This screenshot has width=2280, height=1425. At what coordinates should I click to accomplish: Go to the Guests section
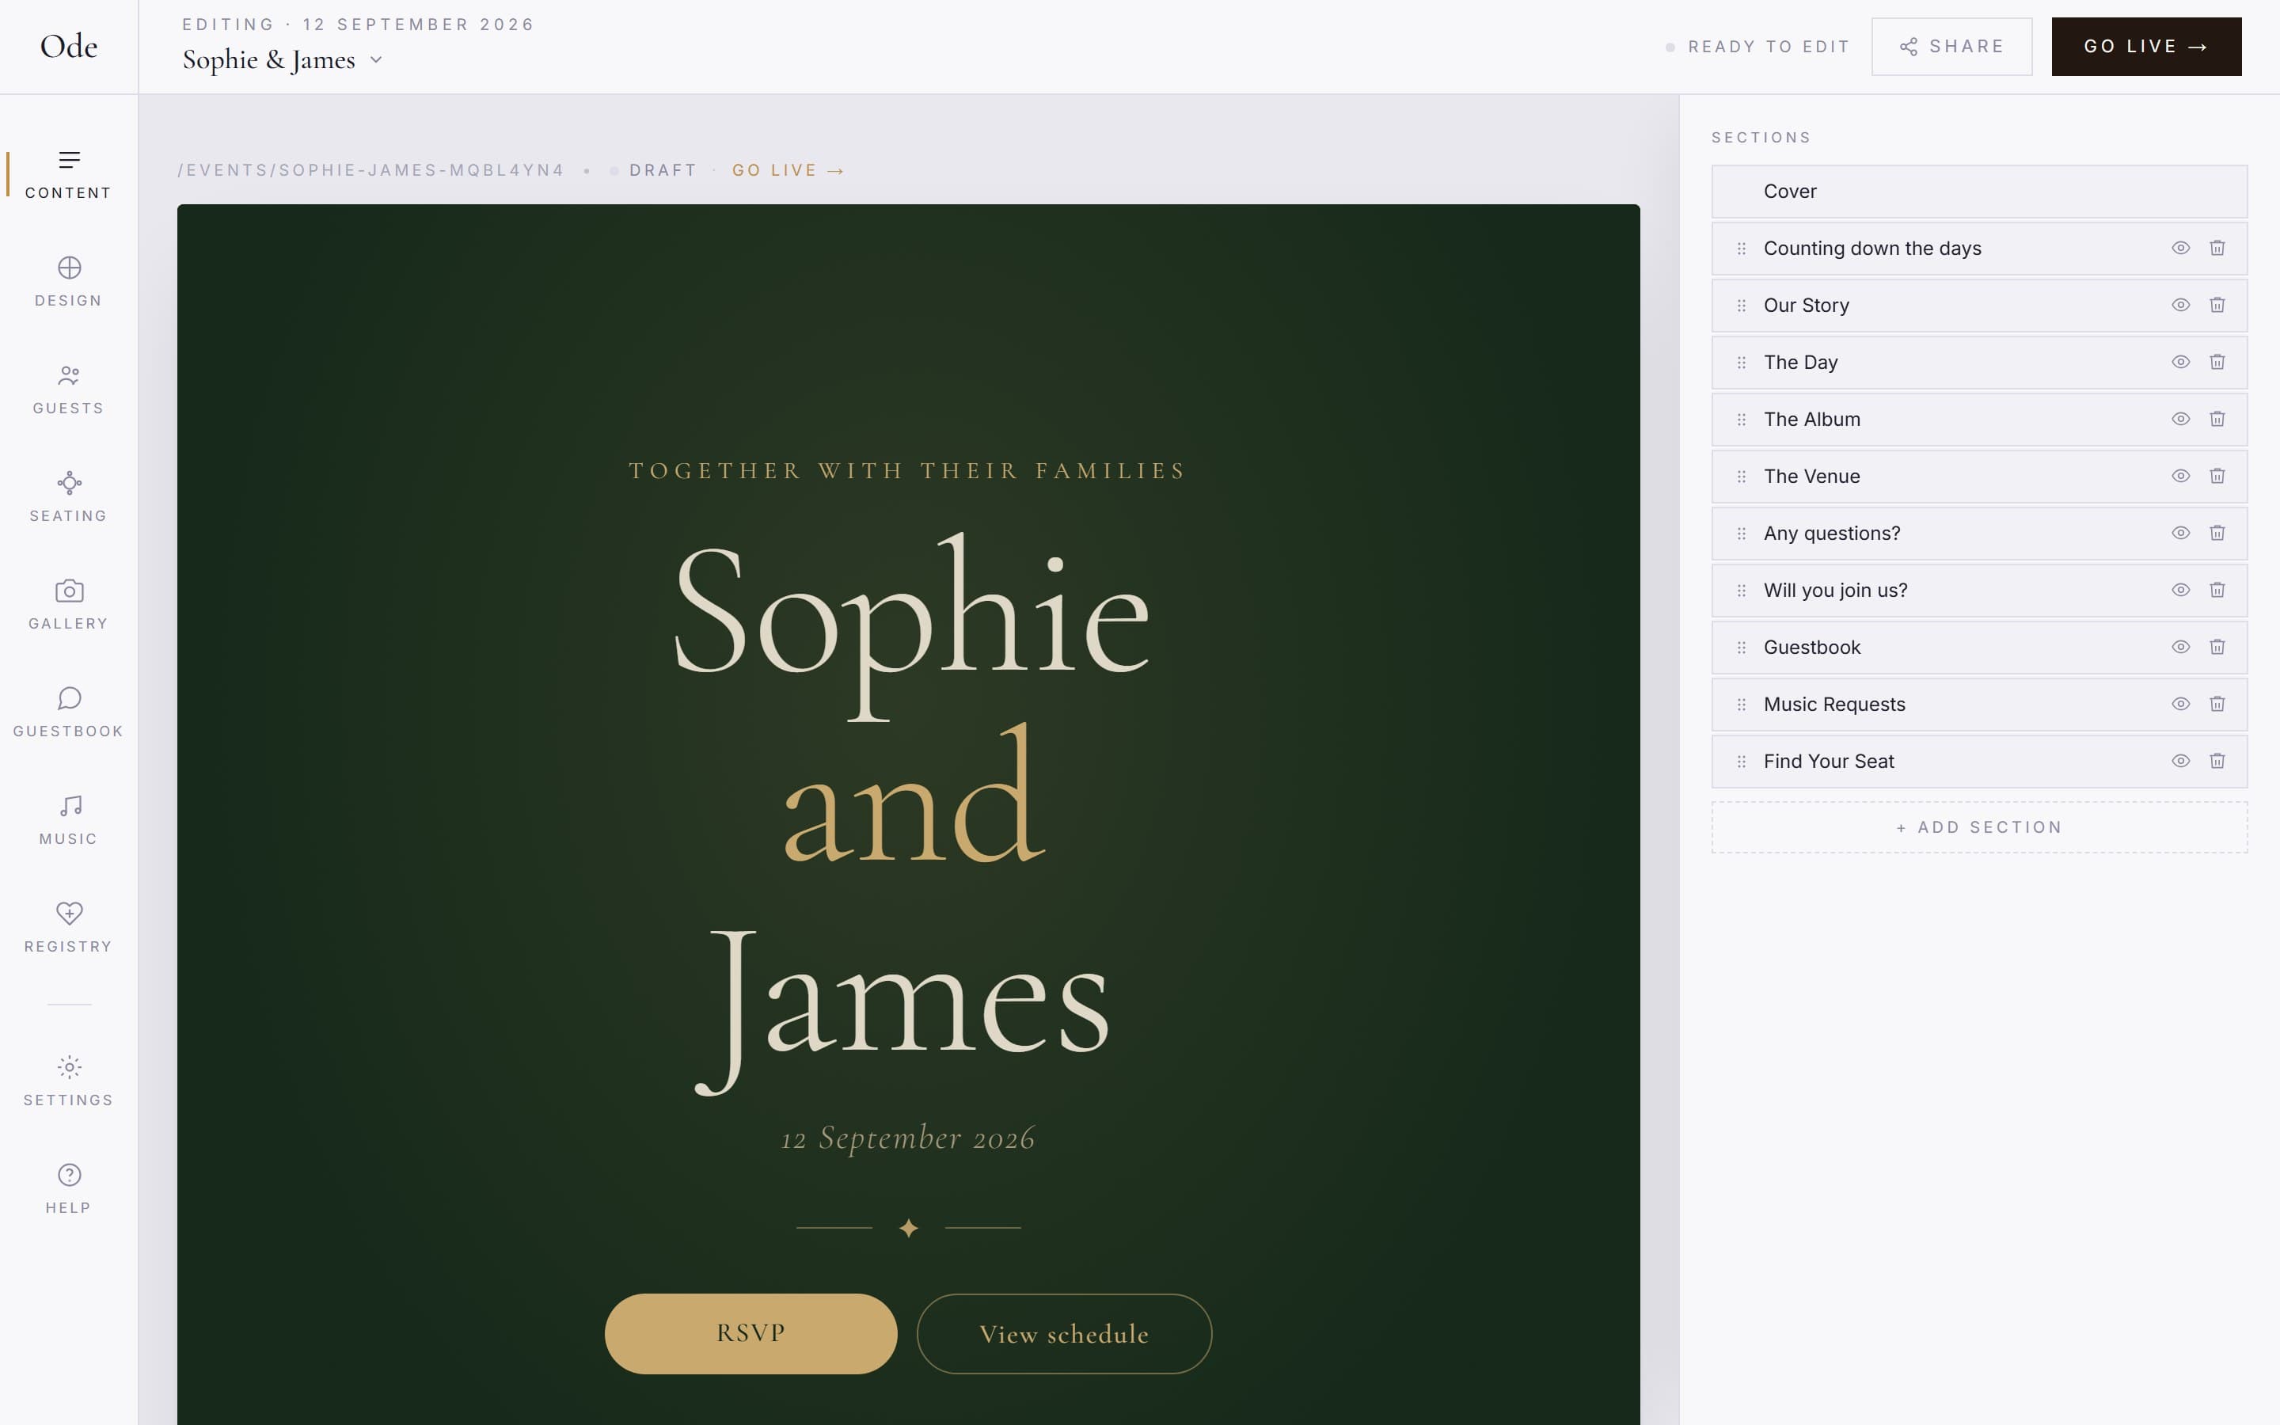(x=69, y=390)
